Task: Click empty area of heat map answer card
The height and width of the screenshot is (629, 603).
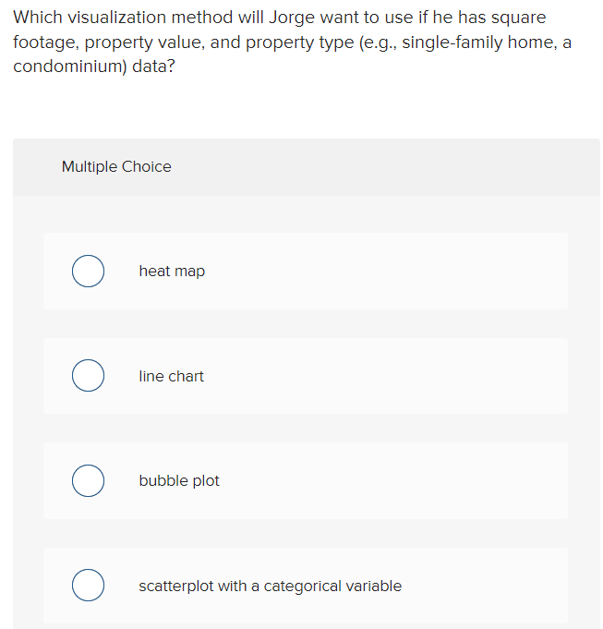Action: pyautogui.click(x=385, y=272)
